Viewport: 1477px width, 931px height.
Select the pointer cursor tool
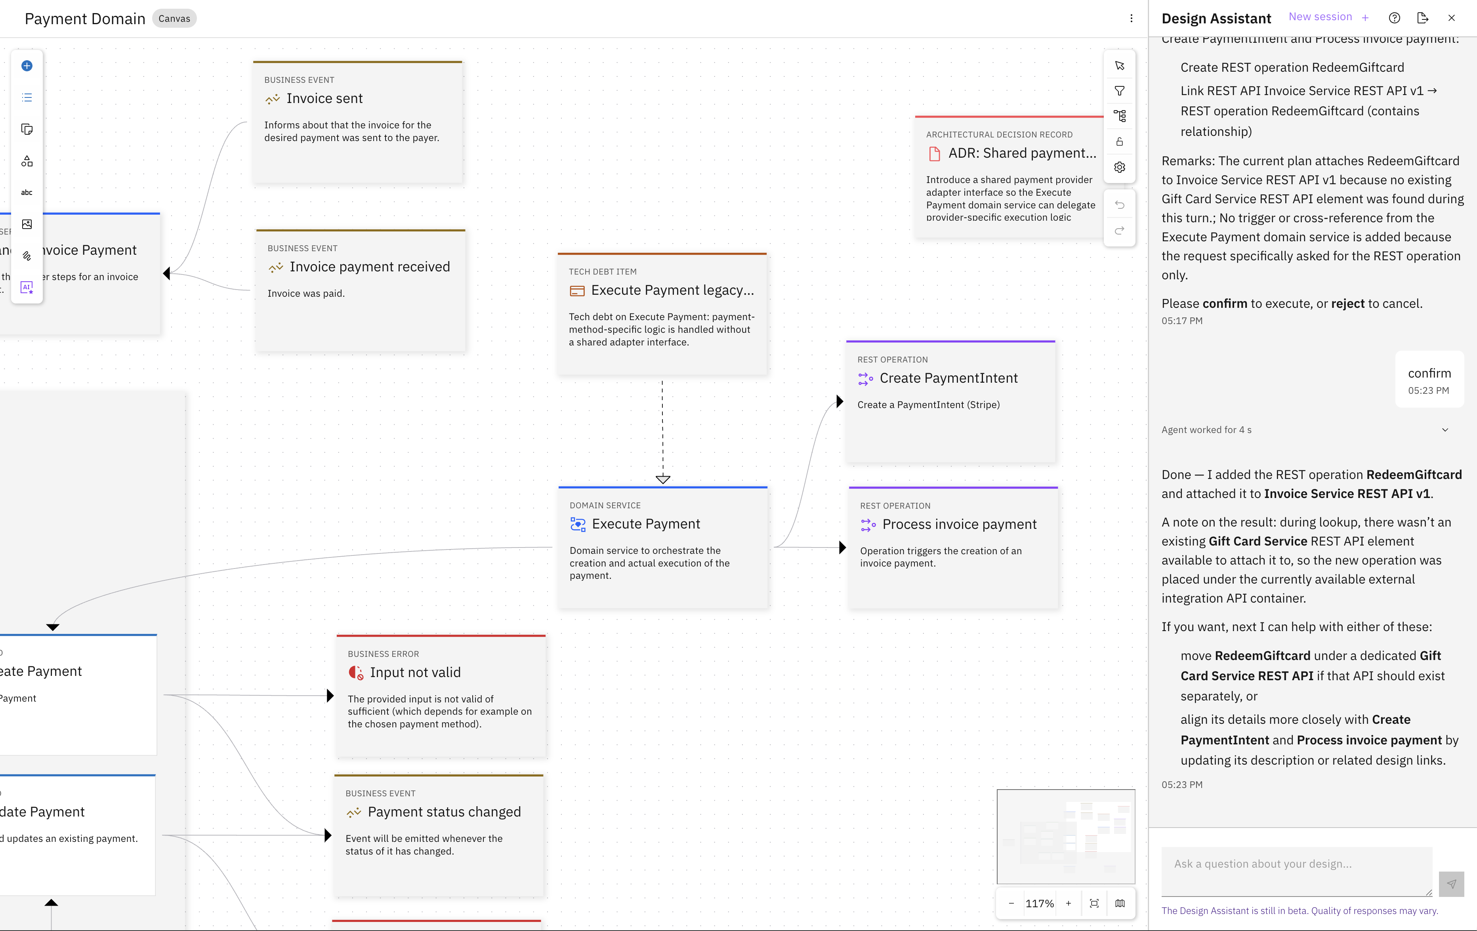coord(1119,66)
